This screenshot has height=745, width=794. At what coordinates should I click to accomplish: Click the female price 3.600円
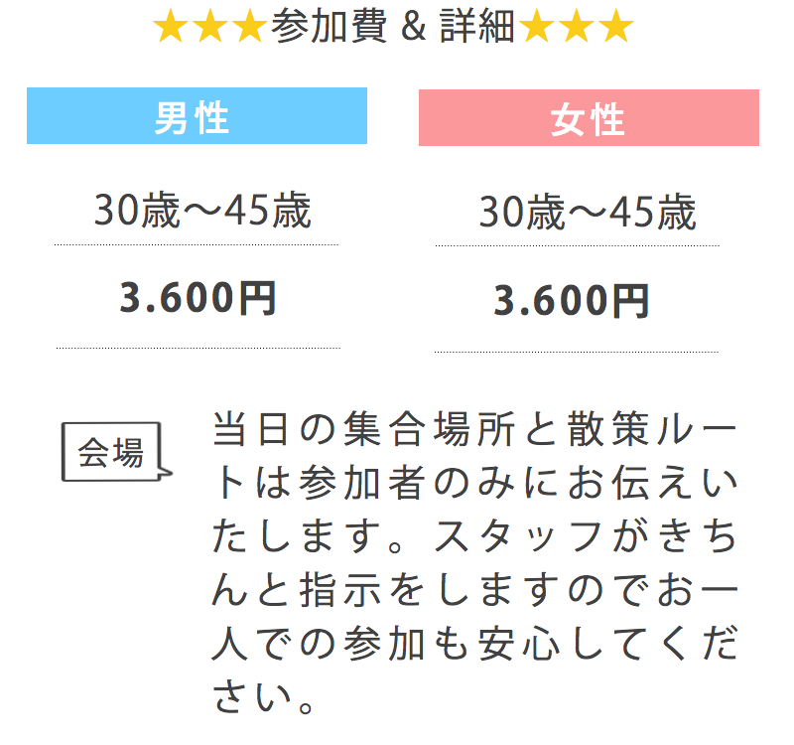[x=572, y=301]
